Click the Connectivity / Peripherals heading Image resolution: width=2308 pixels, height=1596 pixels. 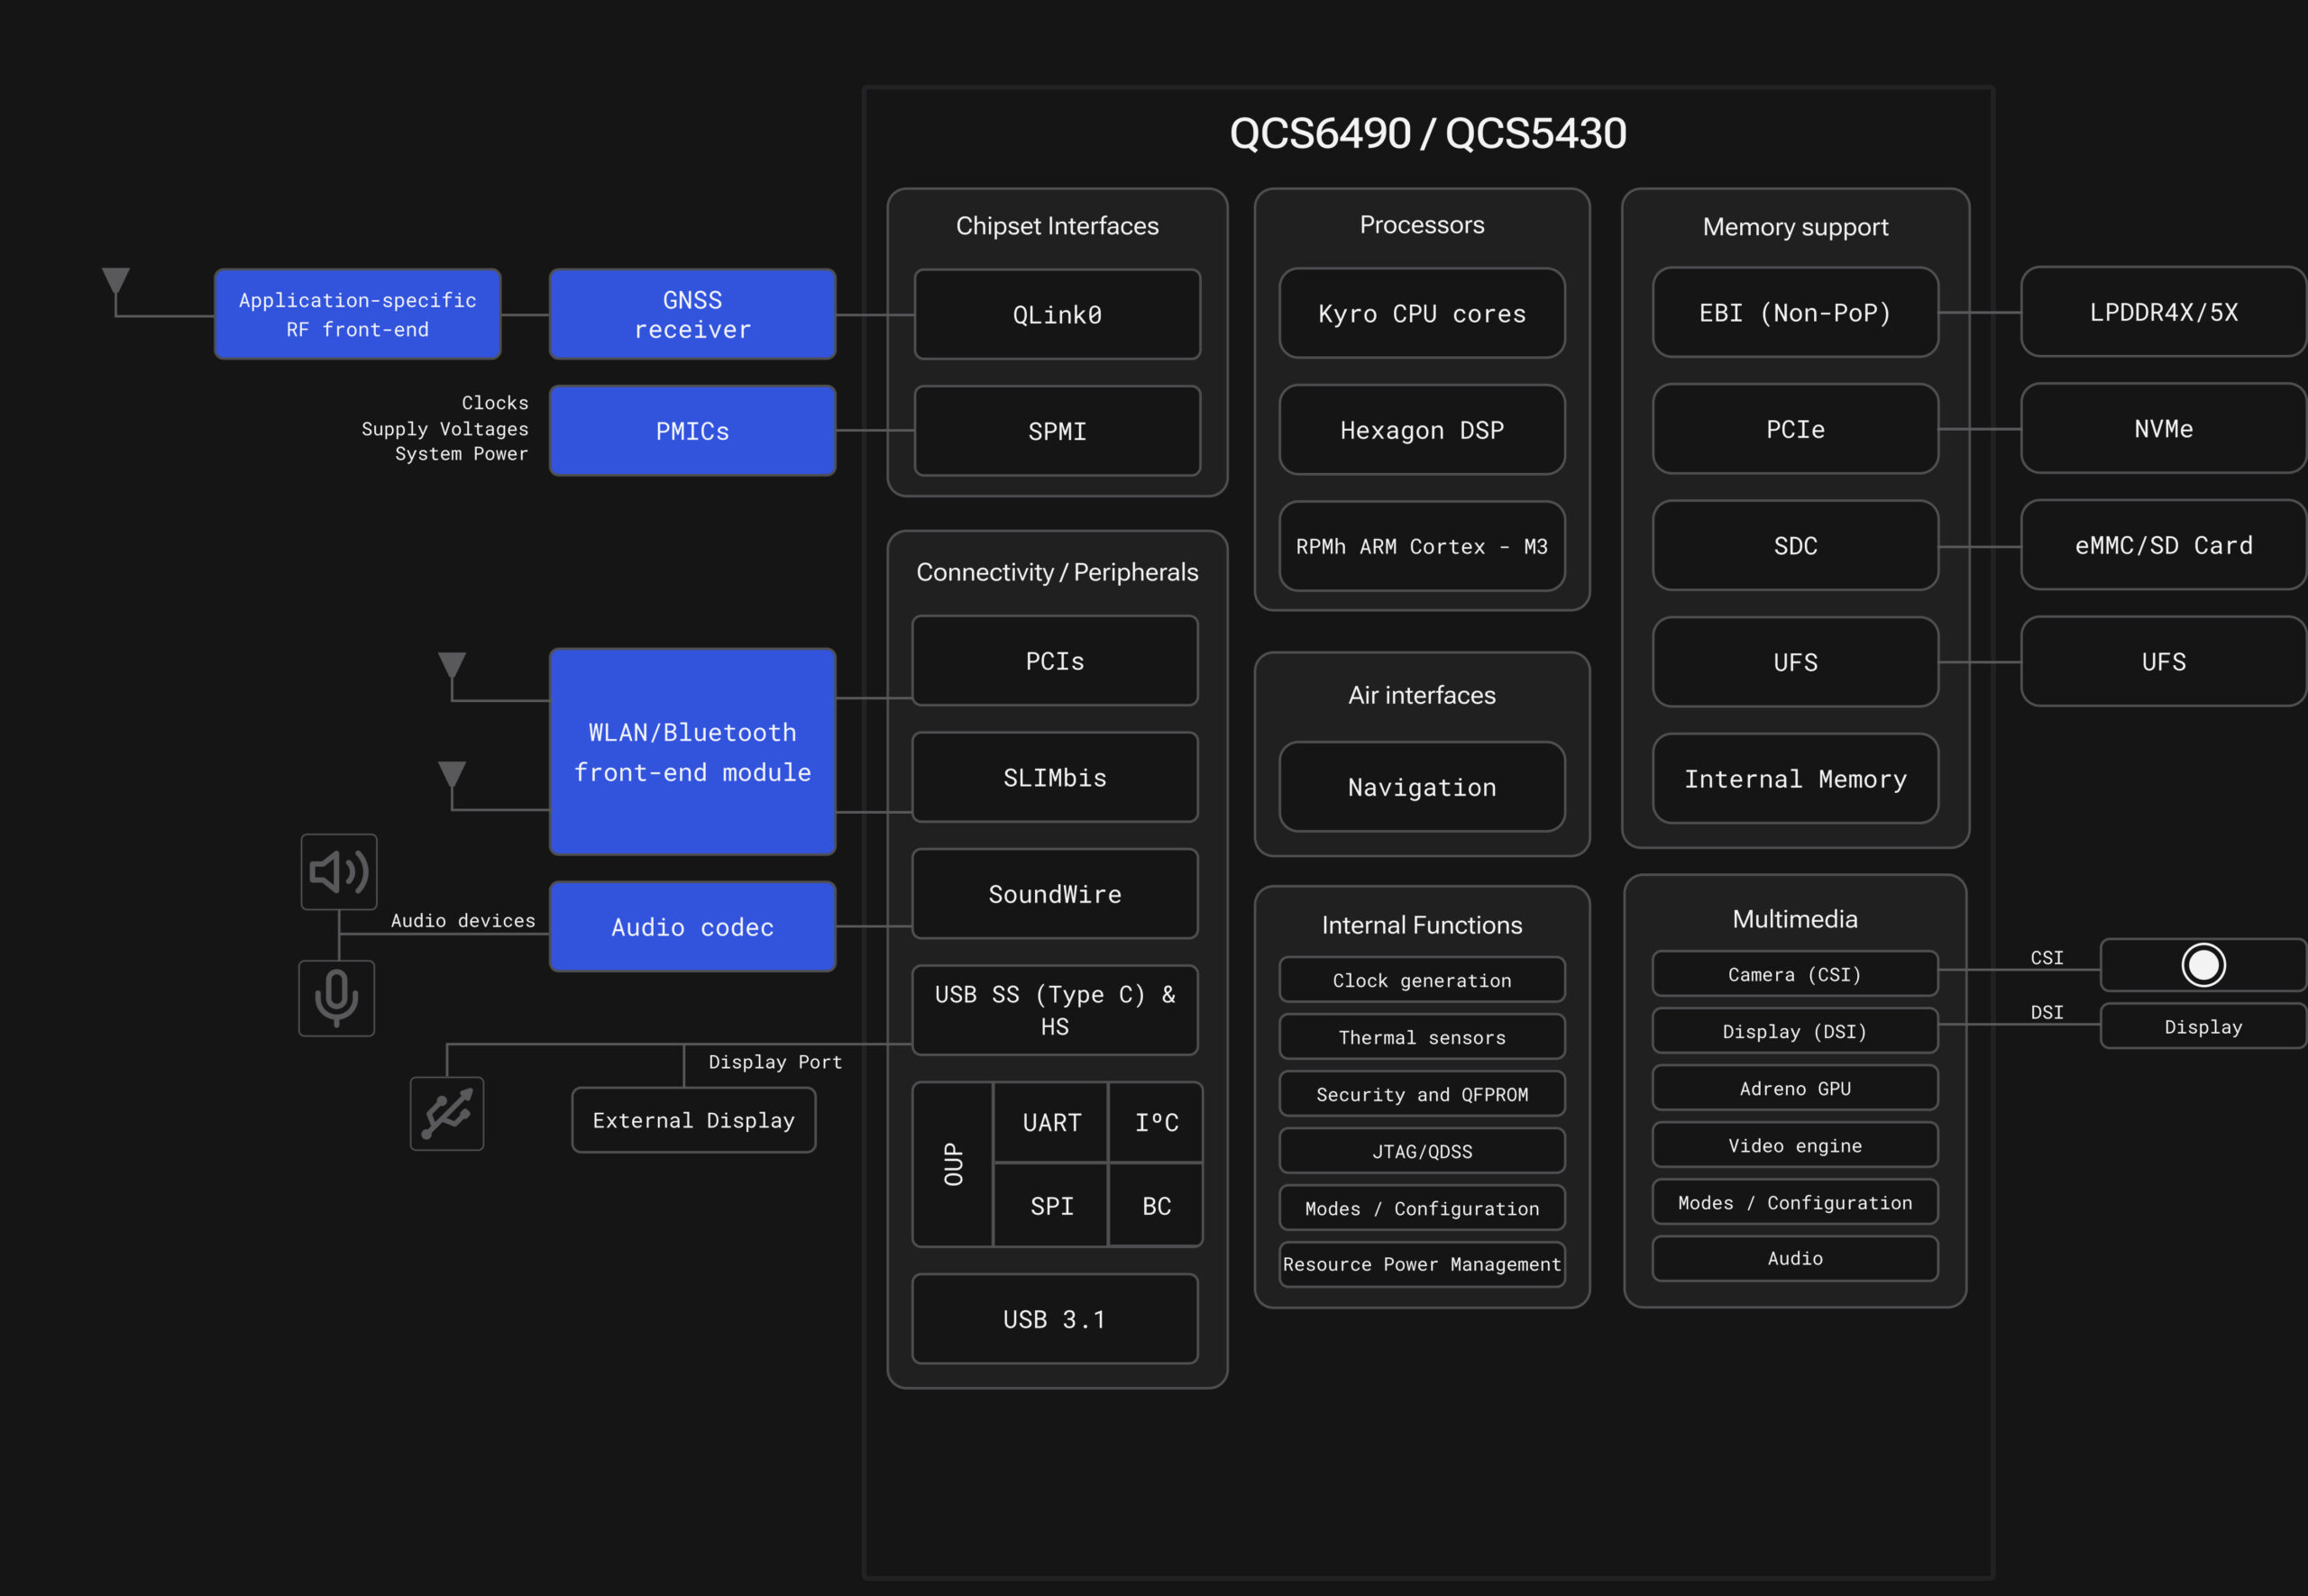coord(1058,572)
